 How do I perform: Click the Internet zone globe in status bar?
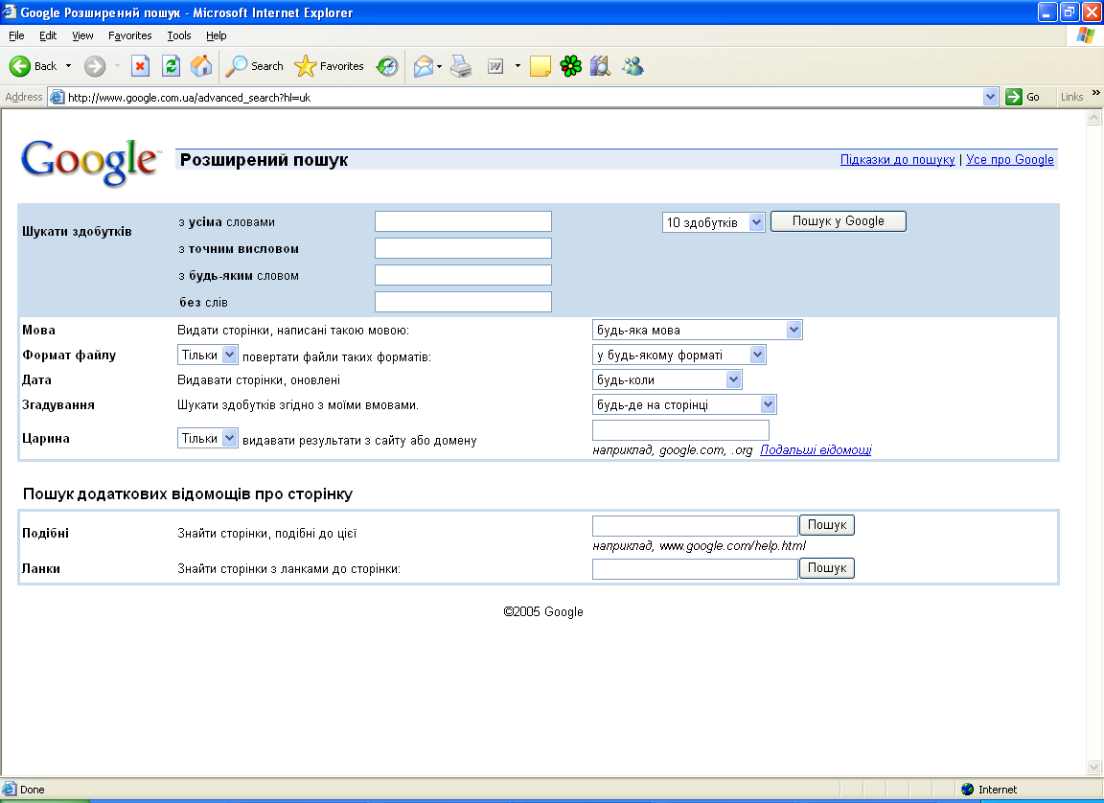[x=967, y=790]
